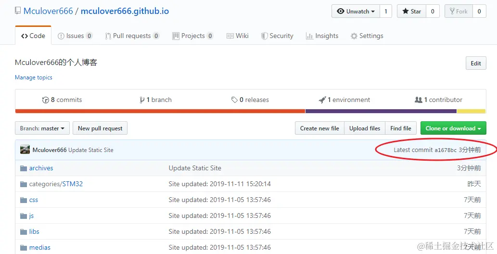Open the Branch: master dropdown
Viewport: 497px width, 254px height.
point(42,128)
